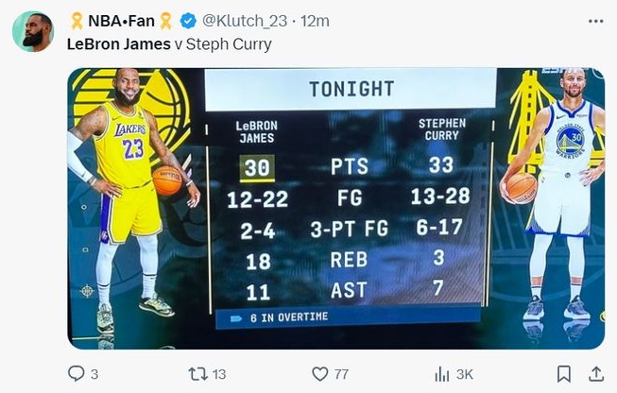The image size is (617, 393).
Task: Repost the tweet using the retweet icon
Action: 197,374
